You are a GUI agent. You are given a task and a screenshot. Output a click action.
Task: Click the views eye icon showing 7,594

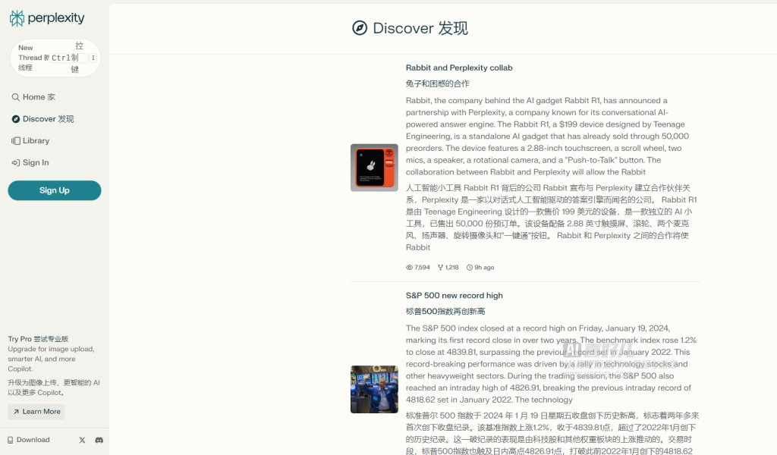tap(409, 268)
